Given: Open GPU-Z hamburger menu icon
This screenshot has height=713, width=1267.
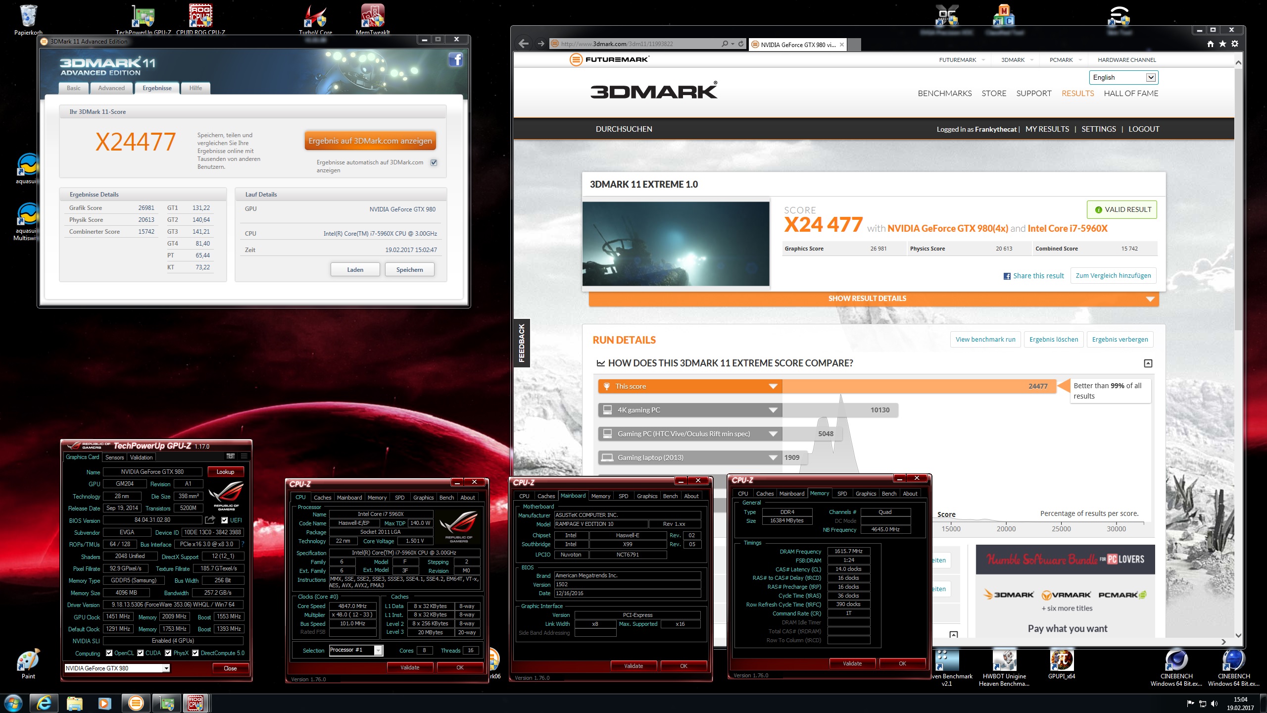Looking at the screenshot, I should (244, 456).
